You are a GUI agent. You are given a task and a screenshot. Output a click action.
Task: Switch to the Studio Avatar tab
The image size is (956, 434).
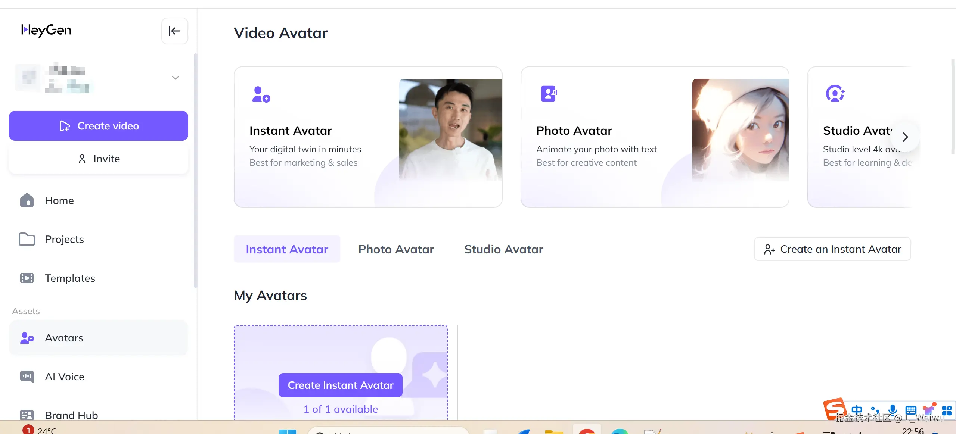point(503,249)
